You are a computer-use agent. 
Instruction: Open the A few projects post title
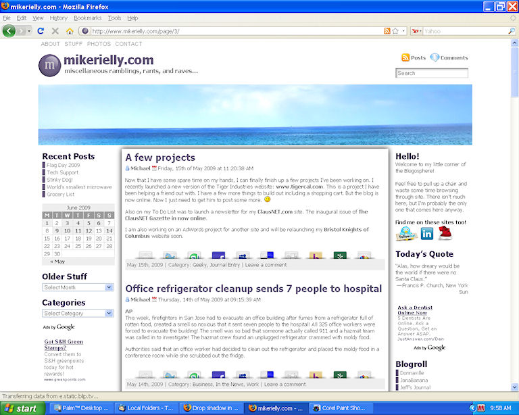[160, 157]
